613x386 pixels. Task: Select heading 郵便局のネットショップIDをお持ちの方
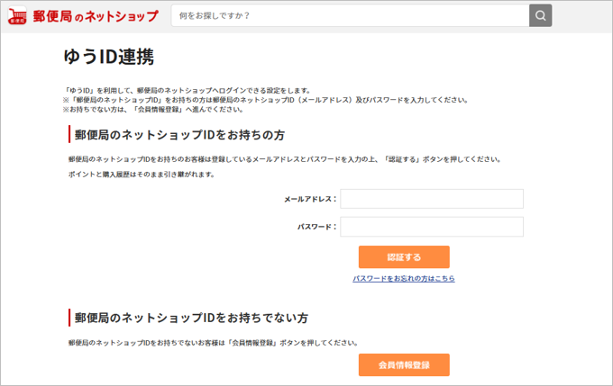pyautogui.click(x=179, y=135)
